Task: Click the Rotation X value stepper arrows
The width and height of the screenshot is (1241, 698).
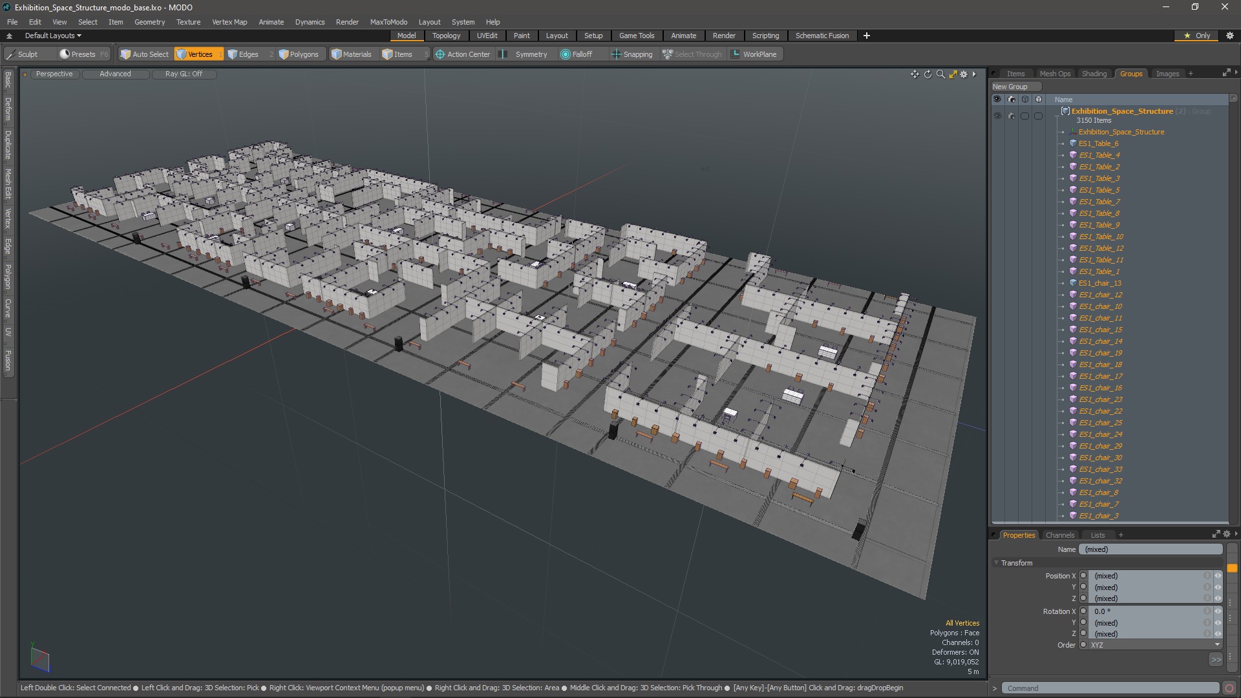Action: click(x=1218, y=611)
